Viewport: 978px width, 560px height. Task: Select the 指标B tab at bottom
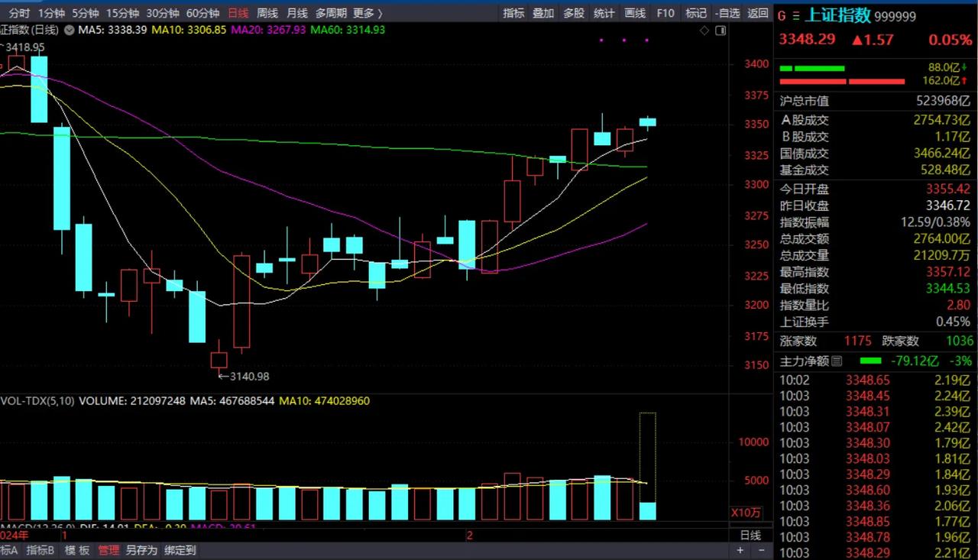41,550
